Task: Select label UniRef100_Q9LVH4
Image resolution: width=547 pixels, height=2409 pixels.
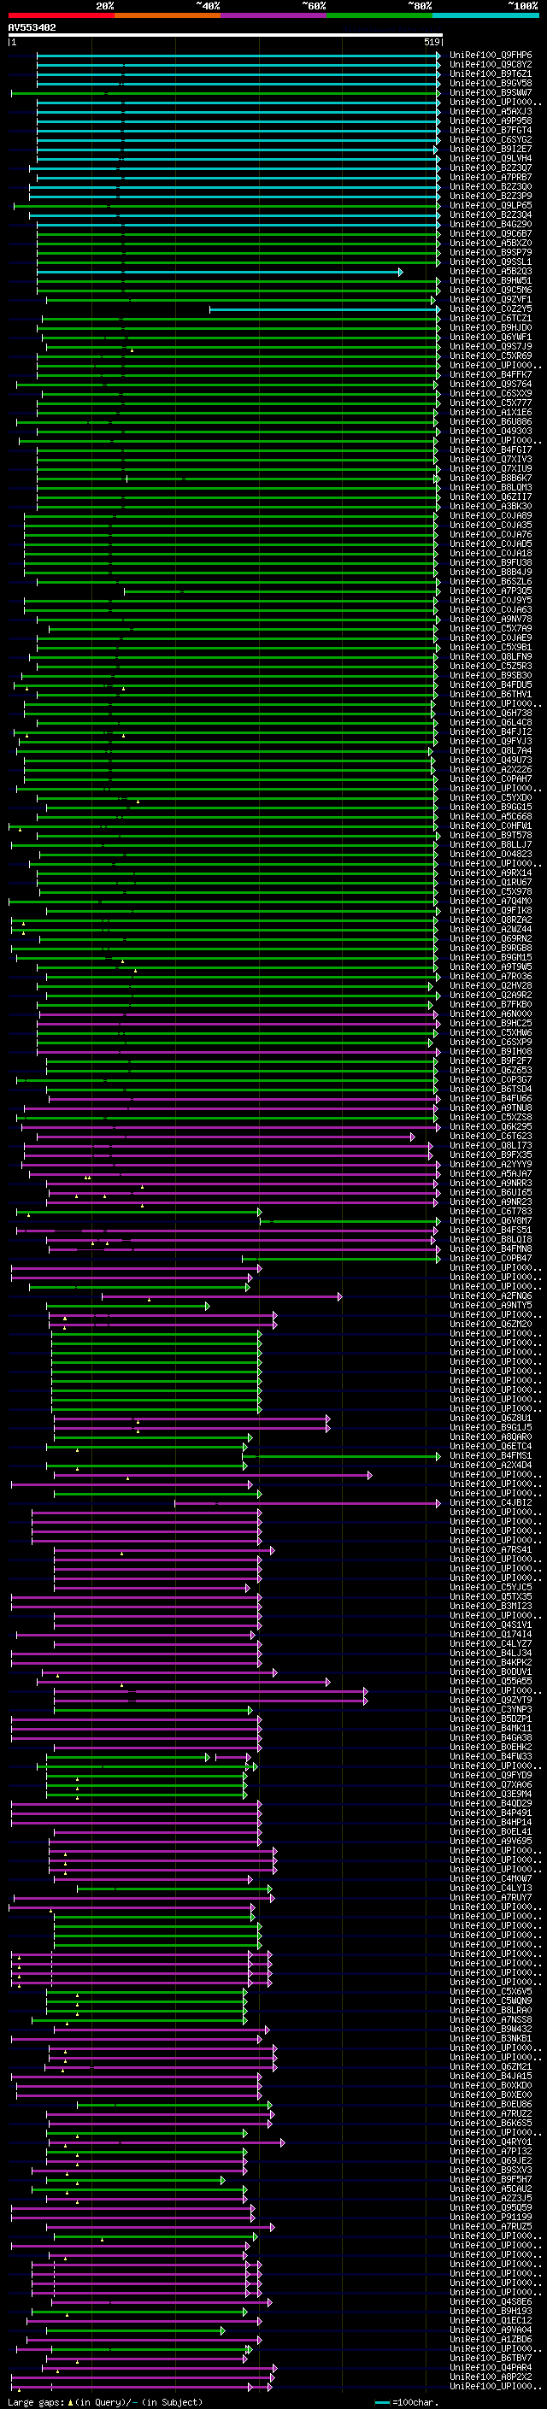Action: tap(490, 158)
